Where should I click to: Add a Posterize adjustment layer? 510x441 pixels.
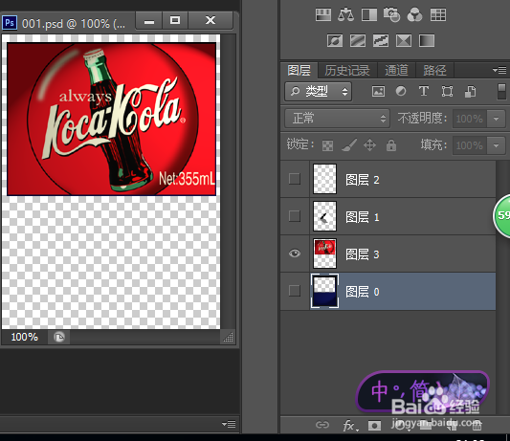coord(358,41)
